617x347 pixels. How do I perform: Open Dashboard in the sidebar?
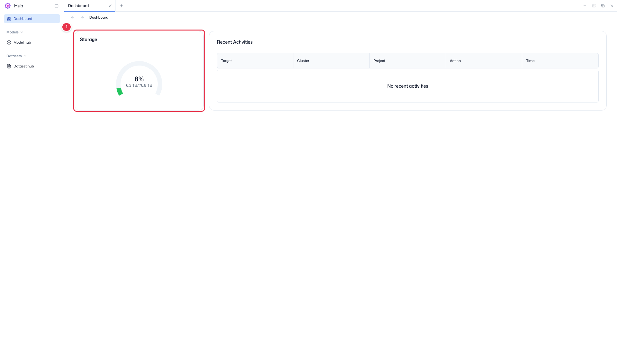coord(32,19)
